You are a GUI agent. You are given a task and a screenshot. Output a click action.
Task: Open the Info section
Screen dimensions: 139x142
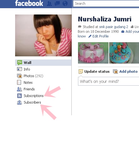[x=27, y=69]
